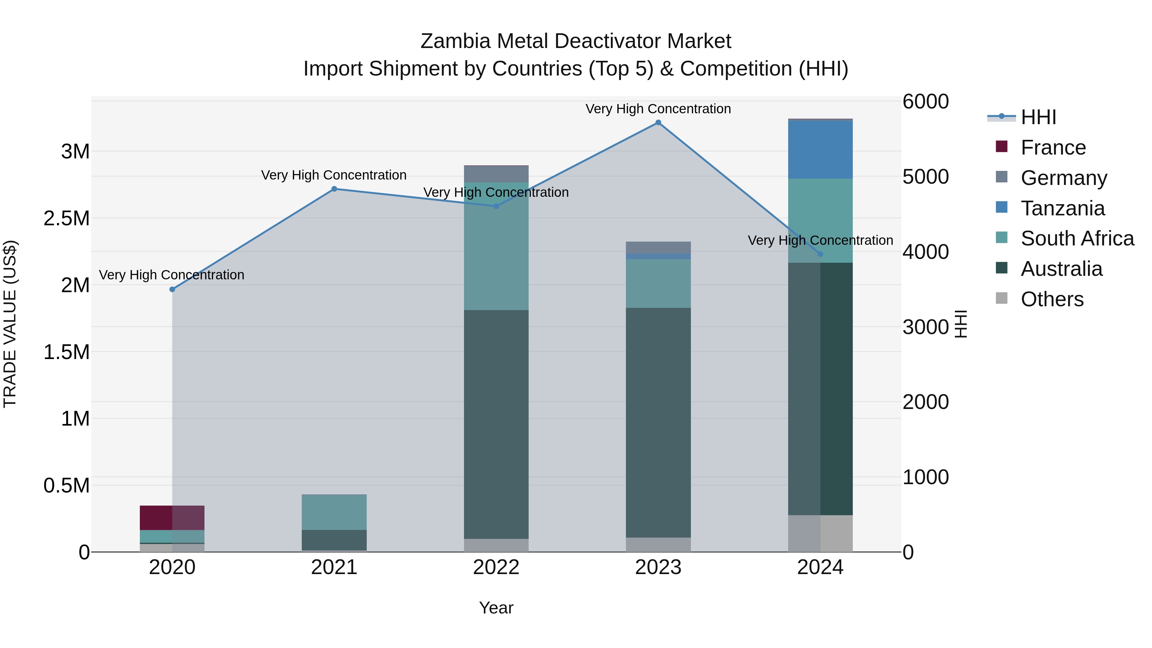Click the 4000 tick on HHI axis
The height and width of the screenshot is (648, 1152).
(925, 252)
